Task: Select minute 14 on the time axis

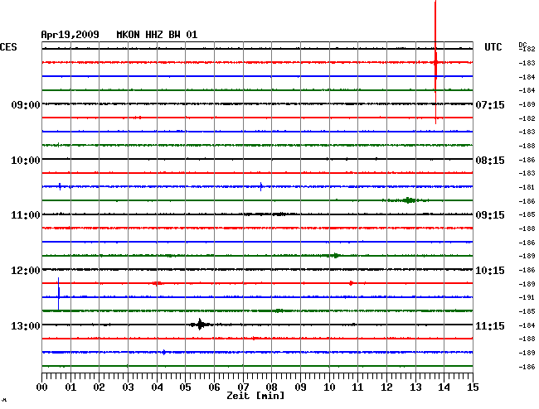Action: click(444, 387)
